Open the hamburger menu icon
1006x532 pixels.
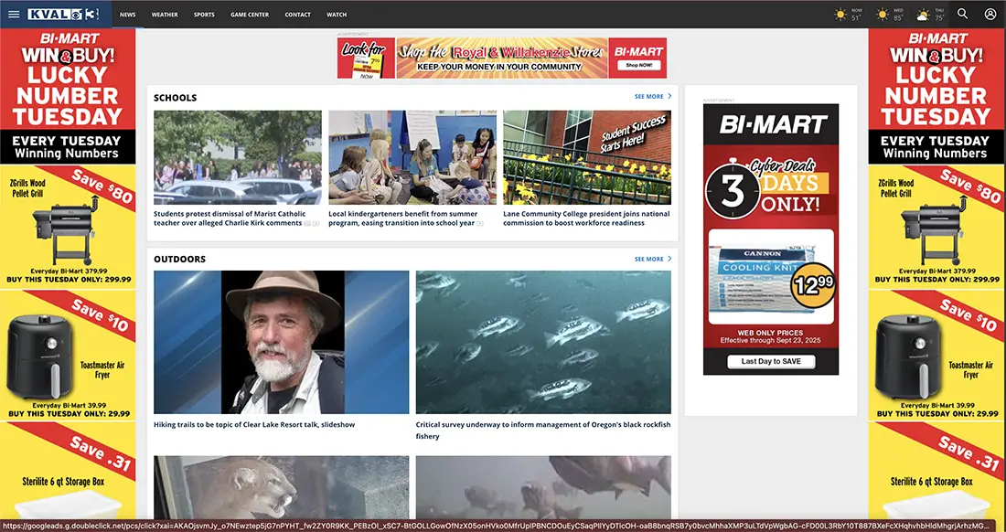[14, 14]
